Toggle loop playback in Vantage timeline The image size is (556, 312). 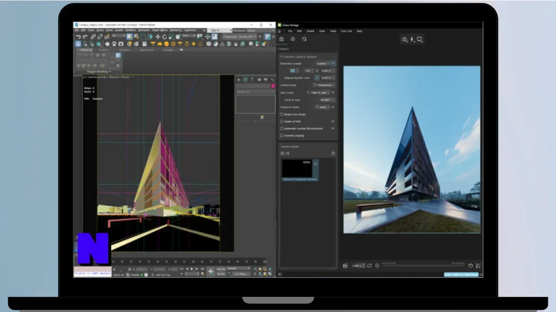pos(369,265)
